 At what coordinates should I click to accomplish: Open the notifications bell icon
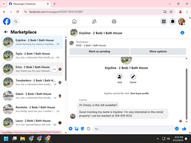coord(173,21)
